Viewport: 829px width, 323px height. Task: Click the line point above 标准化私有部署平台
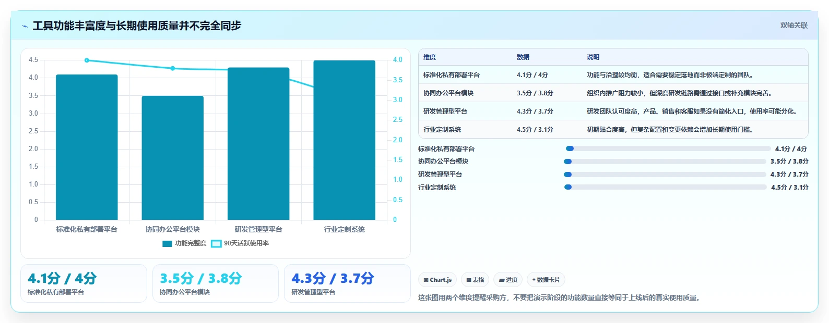[87, 60]
